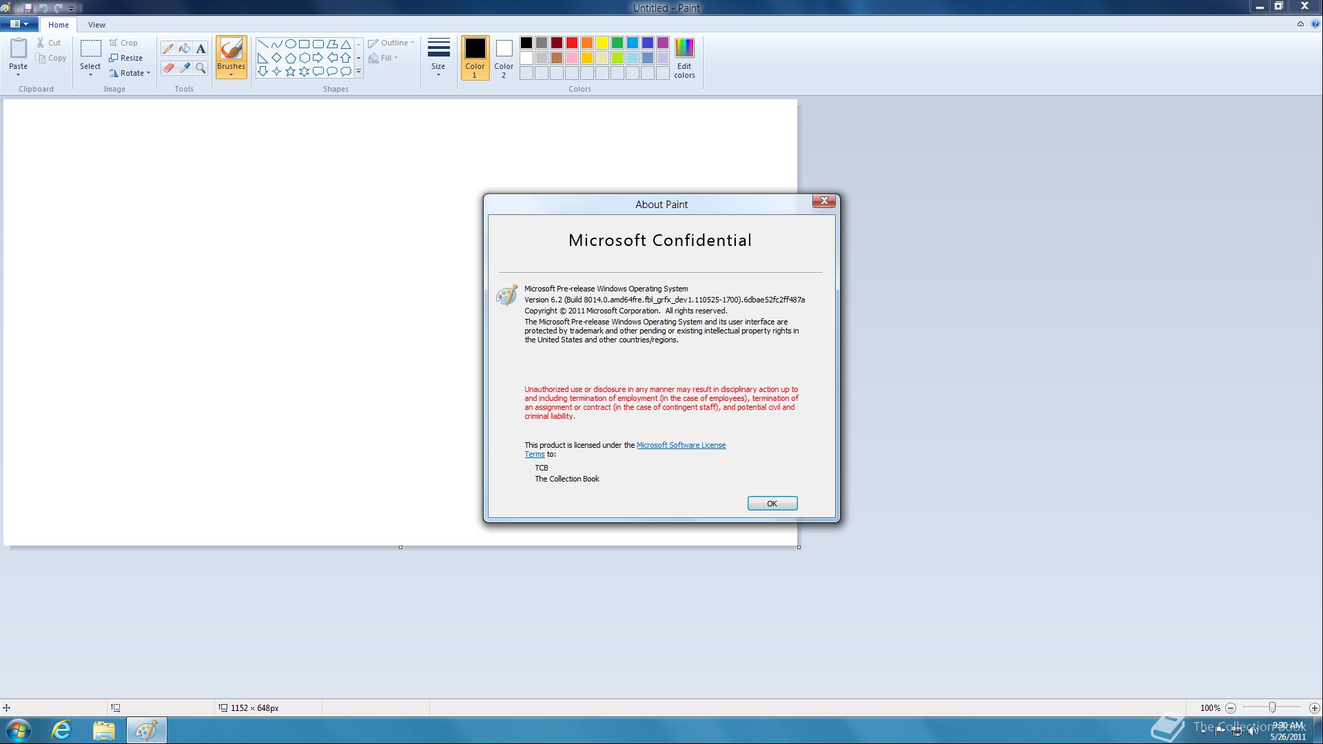Screen dimensions: 1323x744
Task: Click the Cut command
Action: pyautogui.click(x=49, y=43)
